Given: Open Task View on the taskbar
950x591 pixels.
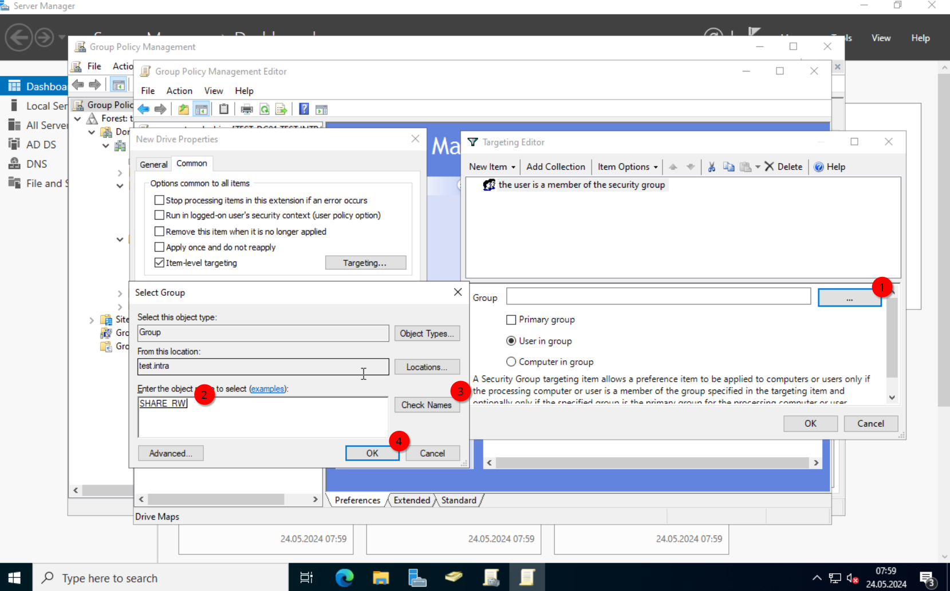Looking at the screenshot, I should [x=307, y=577].
